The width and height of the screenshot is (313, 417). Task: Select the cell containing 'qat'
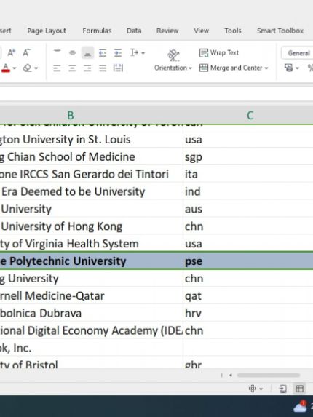point(247,295)
